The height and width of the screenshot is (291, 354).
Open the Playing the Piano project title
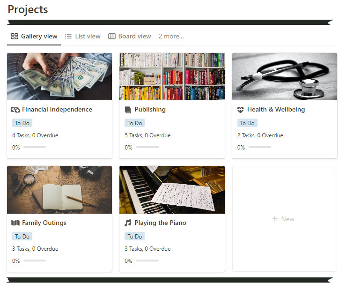click(x=161, y=223)
